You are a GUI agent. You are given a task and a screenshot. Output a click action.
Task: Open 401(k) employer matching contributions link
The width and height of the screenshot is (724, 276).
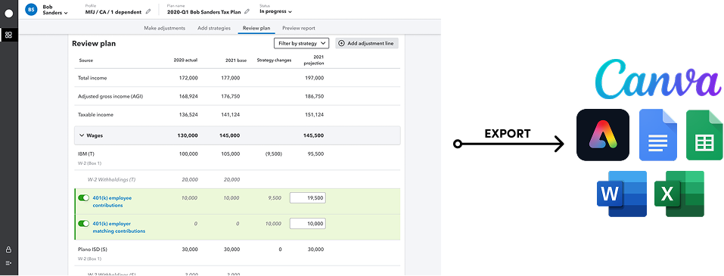(x=119, y=227)
